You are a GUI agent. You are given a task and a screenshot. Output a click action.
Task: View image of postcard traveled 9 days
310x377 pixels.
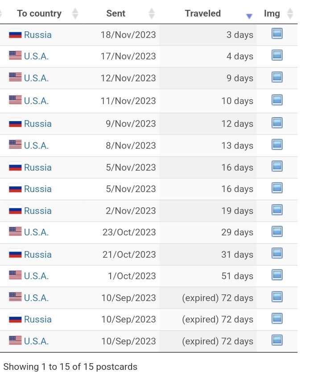[x=277, y=77]
